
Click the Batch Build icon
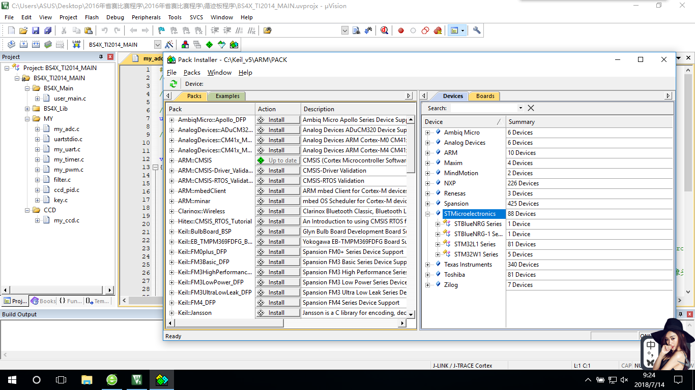click(48, 45)
